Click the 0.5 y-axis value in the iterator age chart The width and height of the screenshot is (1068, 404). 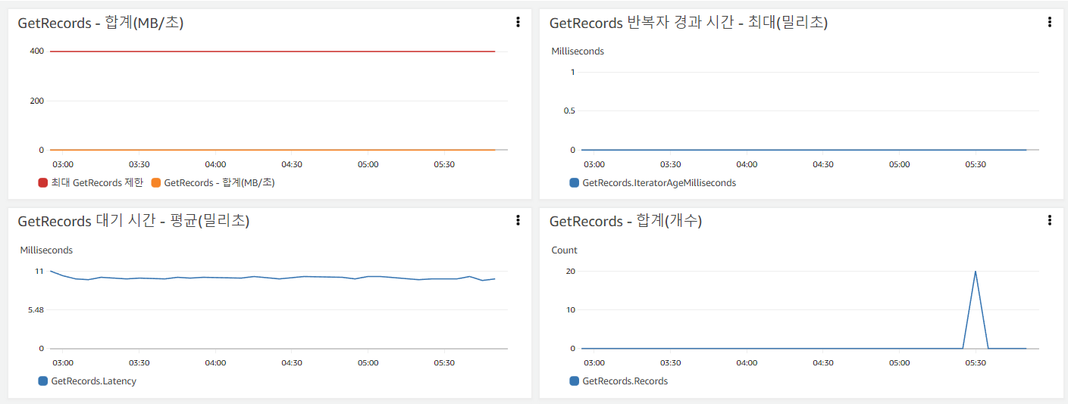(x=569, y=110)
